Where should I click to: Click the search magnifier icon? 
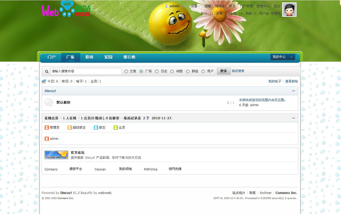coord(46,71)
